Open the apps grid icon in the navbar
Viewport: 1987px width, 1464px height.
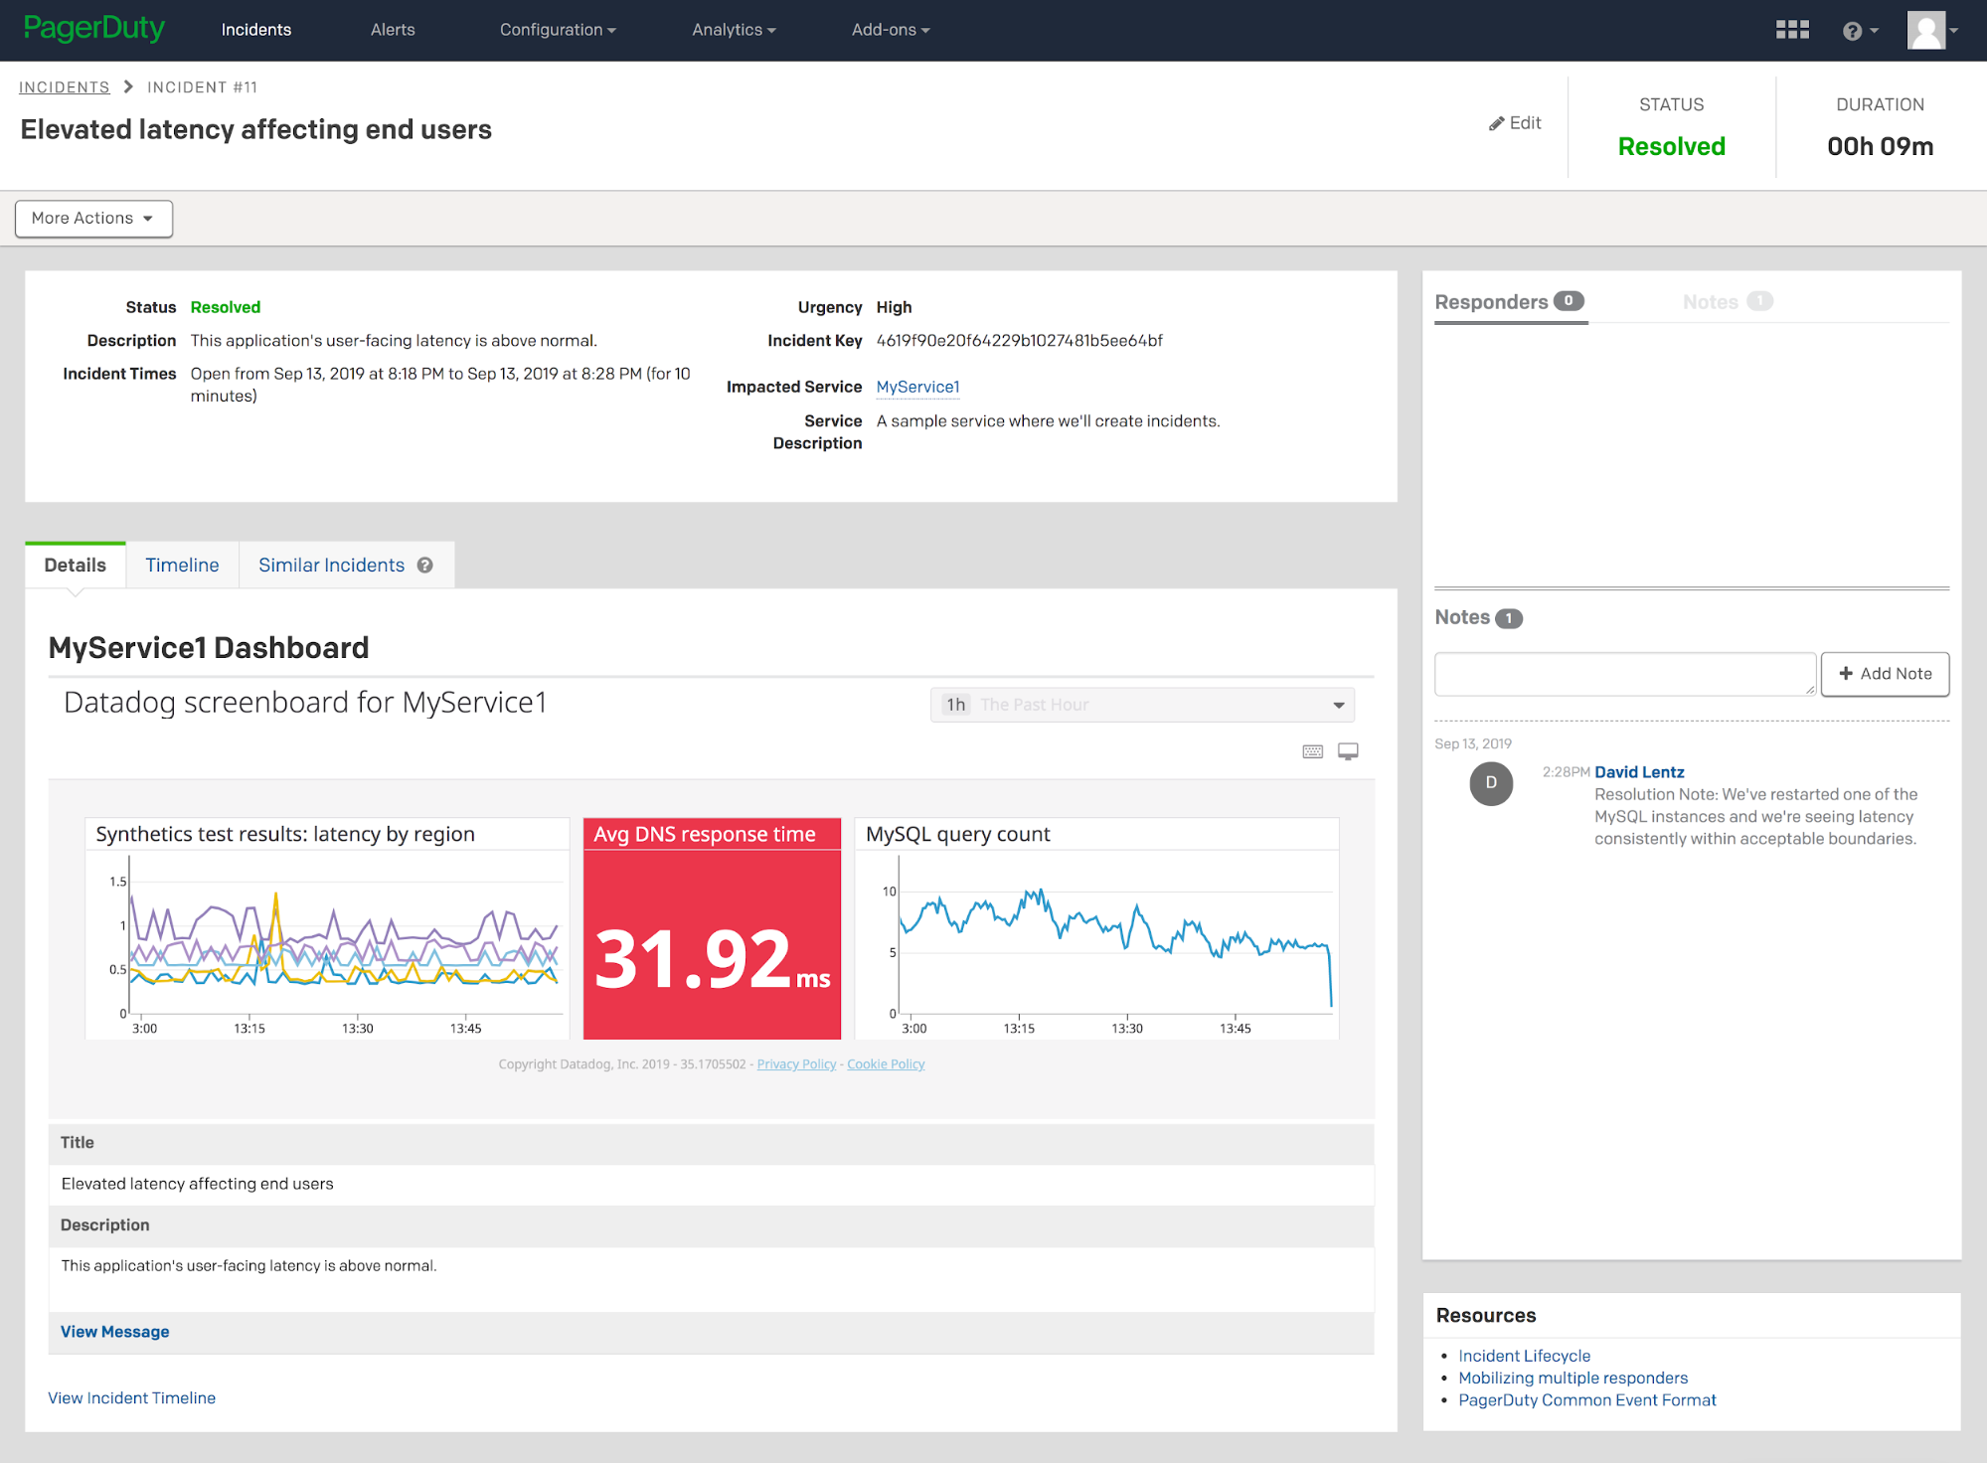[1792, 29]
